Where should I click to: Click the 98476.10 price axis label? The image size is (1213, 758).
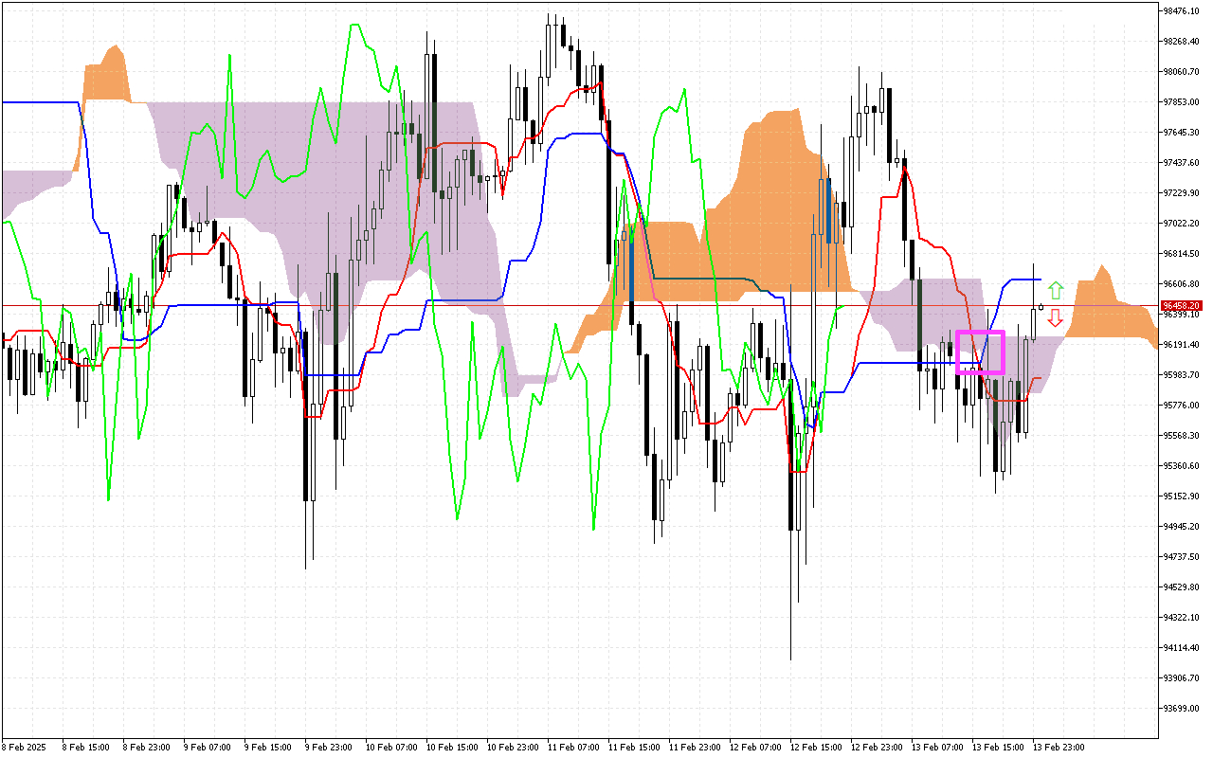[x=1182, y=11]
